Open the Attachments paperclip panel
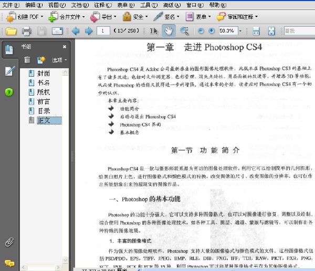The image size is (315, 271). click(x=9, y=242)
